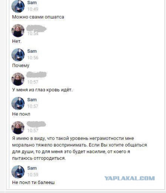Screen dimensions: 166x193
Task: Select the reply 'Нет.' message
Action: [x=17, y=41]
